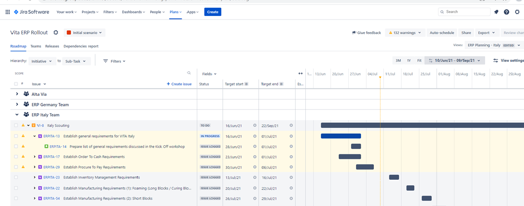The height and width of the screenshot is (206, 524).
Task: Open plan settings gear beside Vita ERP Rollout
Action: click(x=56, y=33)
